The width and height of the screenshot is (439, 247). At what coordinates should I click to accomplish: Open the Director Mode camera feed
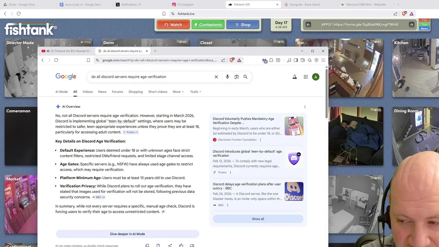[x=21, y=68]
